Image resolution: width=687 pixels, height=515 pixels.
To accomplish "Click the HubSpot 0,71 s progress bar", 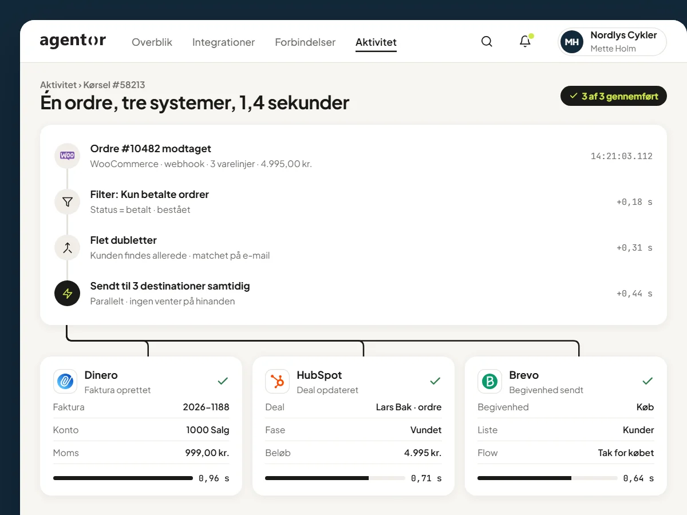I will pos(335,478).
